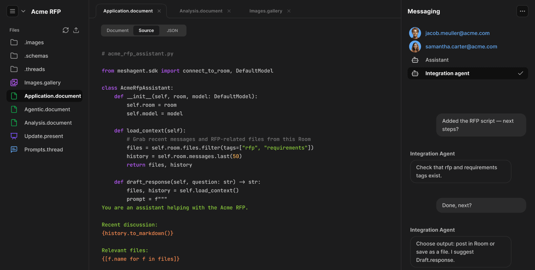Switch to the Analysis.document tab

[201, 11]
